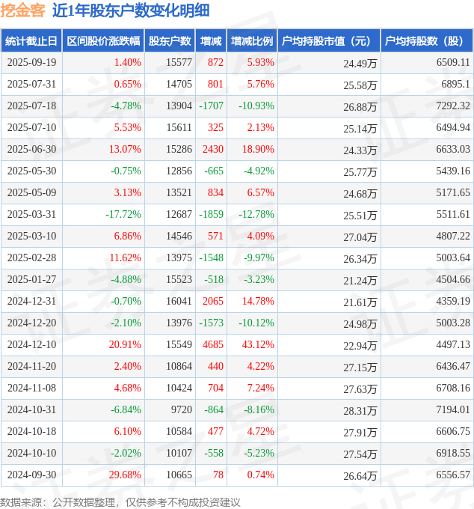Select the 户均持股数（股） column header
This screenshot has width=474, height=509.
(427, 41)
